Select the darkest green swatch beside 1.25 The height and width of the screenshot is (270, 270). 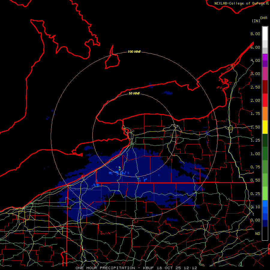(265, 140)
